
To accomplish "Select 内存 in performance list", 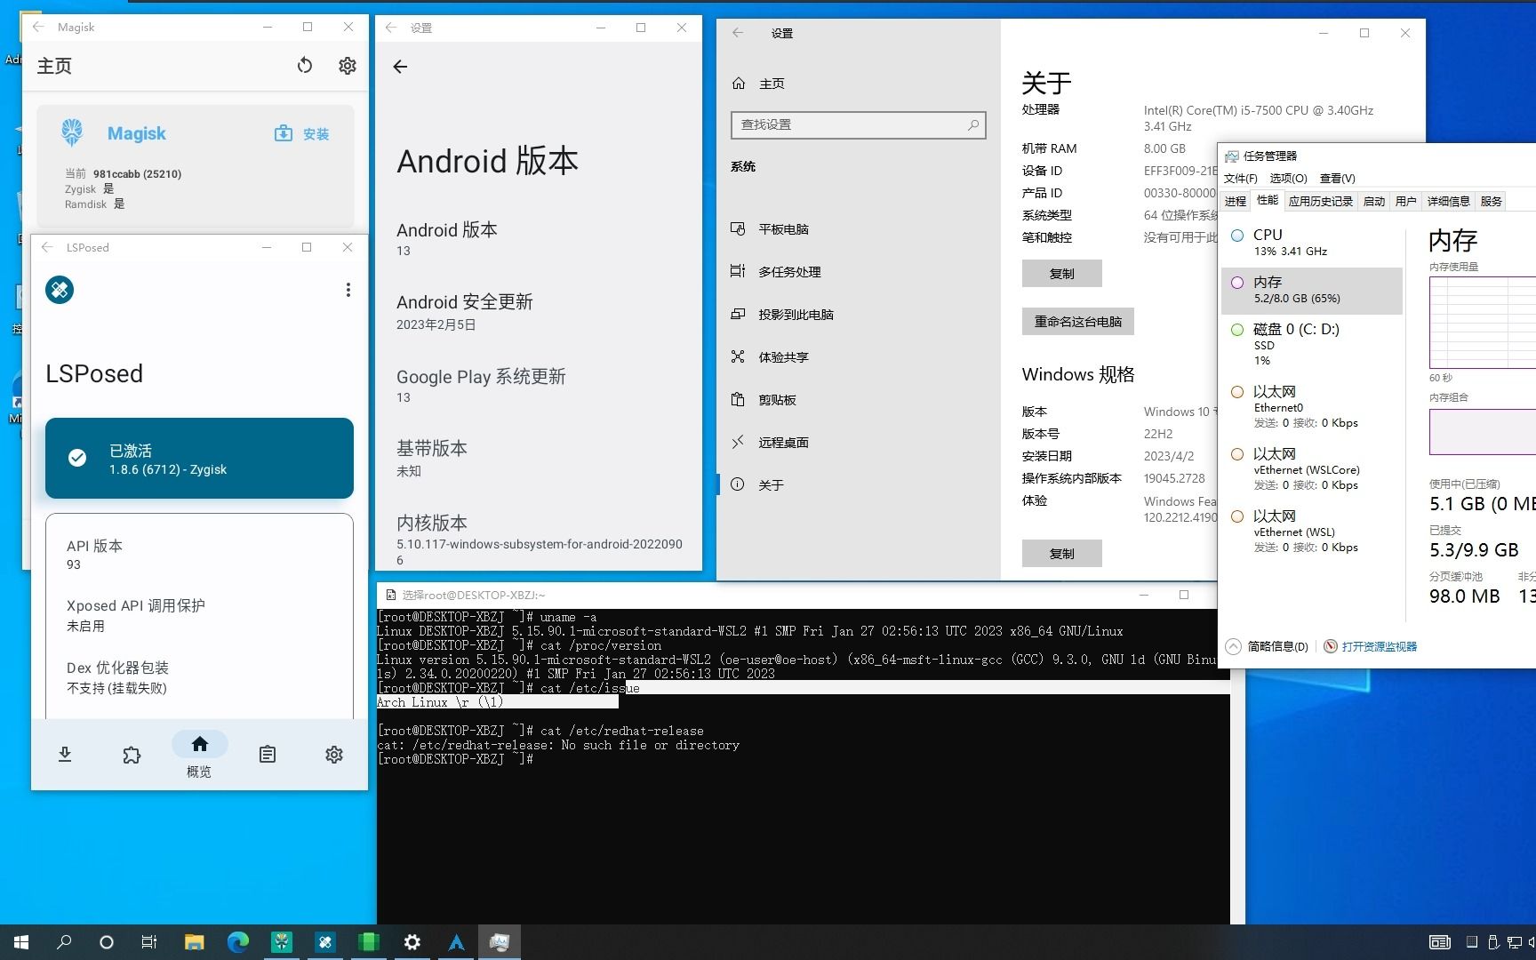I will 1312,290.
